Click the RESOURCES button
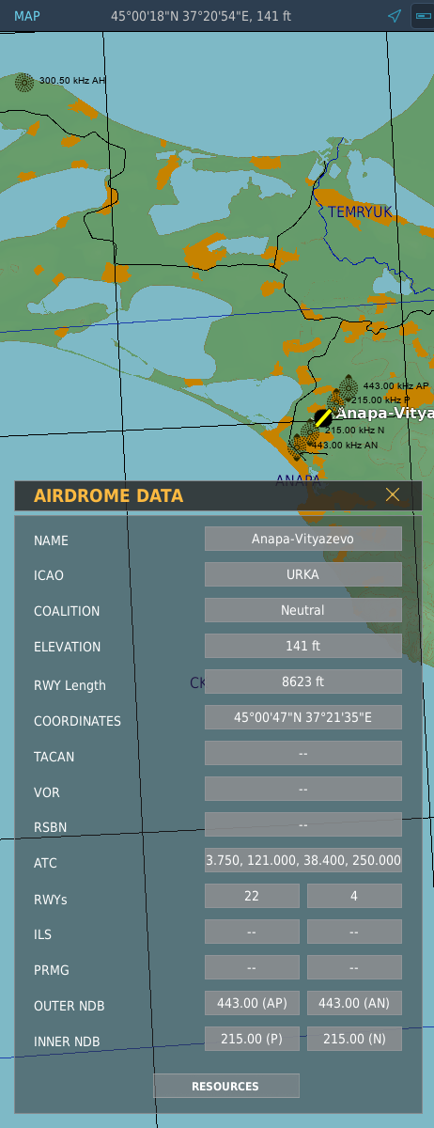Screen dimensions: 434x1128 coord(225,1086)
